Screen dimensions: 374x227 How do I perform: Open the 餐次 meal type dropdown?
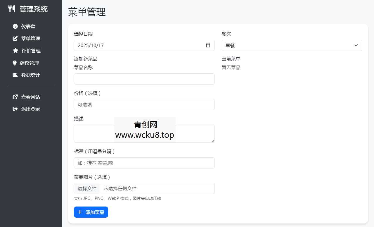pos(292,45)
